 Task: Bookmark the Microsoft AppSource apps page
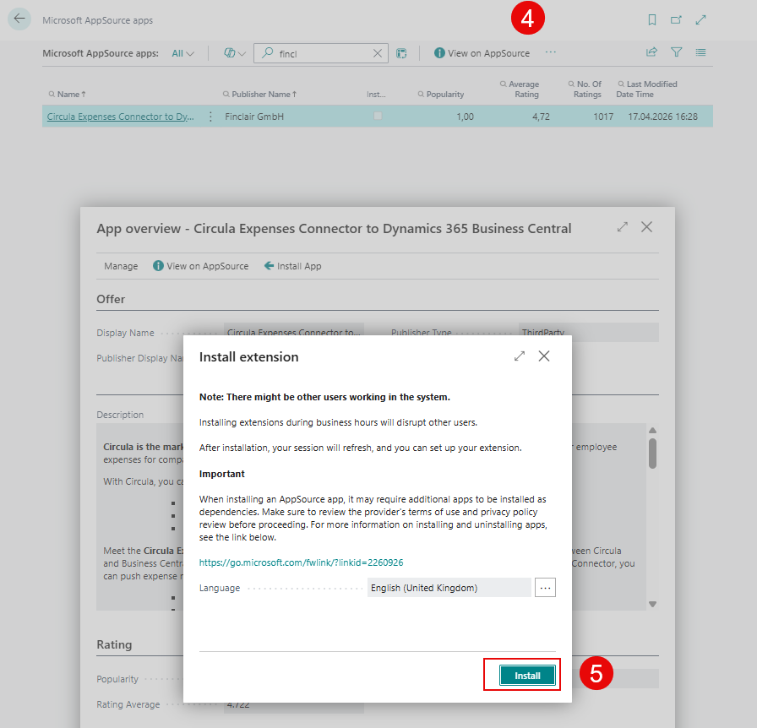pyautogui.click(x=651, y=19)
